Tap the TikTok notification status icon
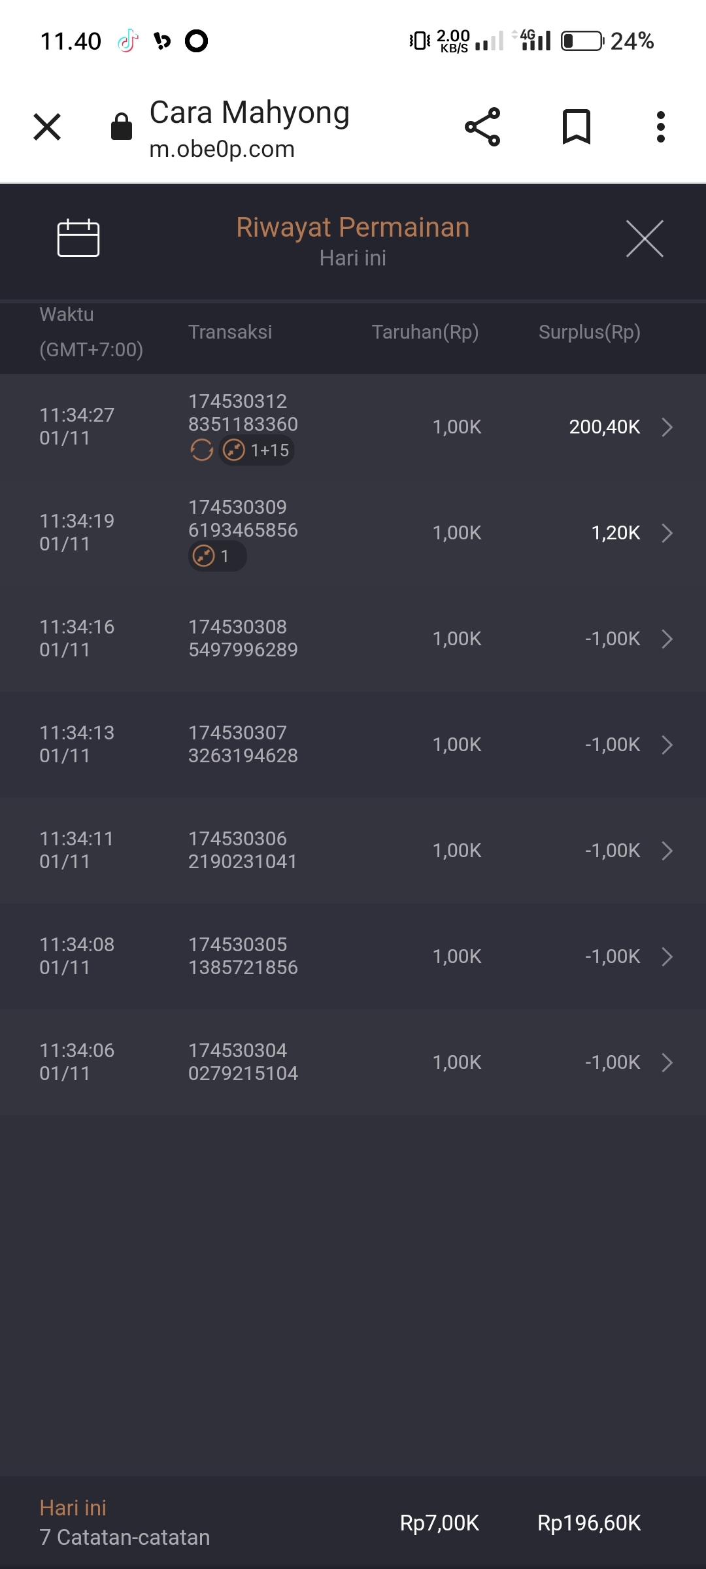 click(x=127, y=41)
